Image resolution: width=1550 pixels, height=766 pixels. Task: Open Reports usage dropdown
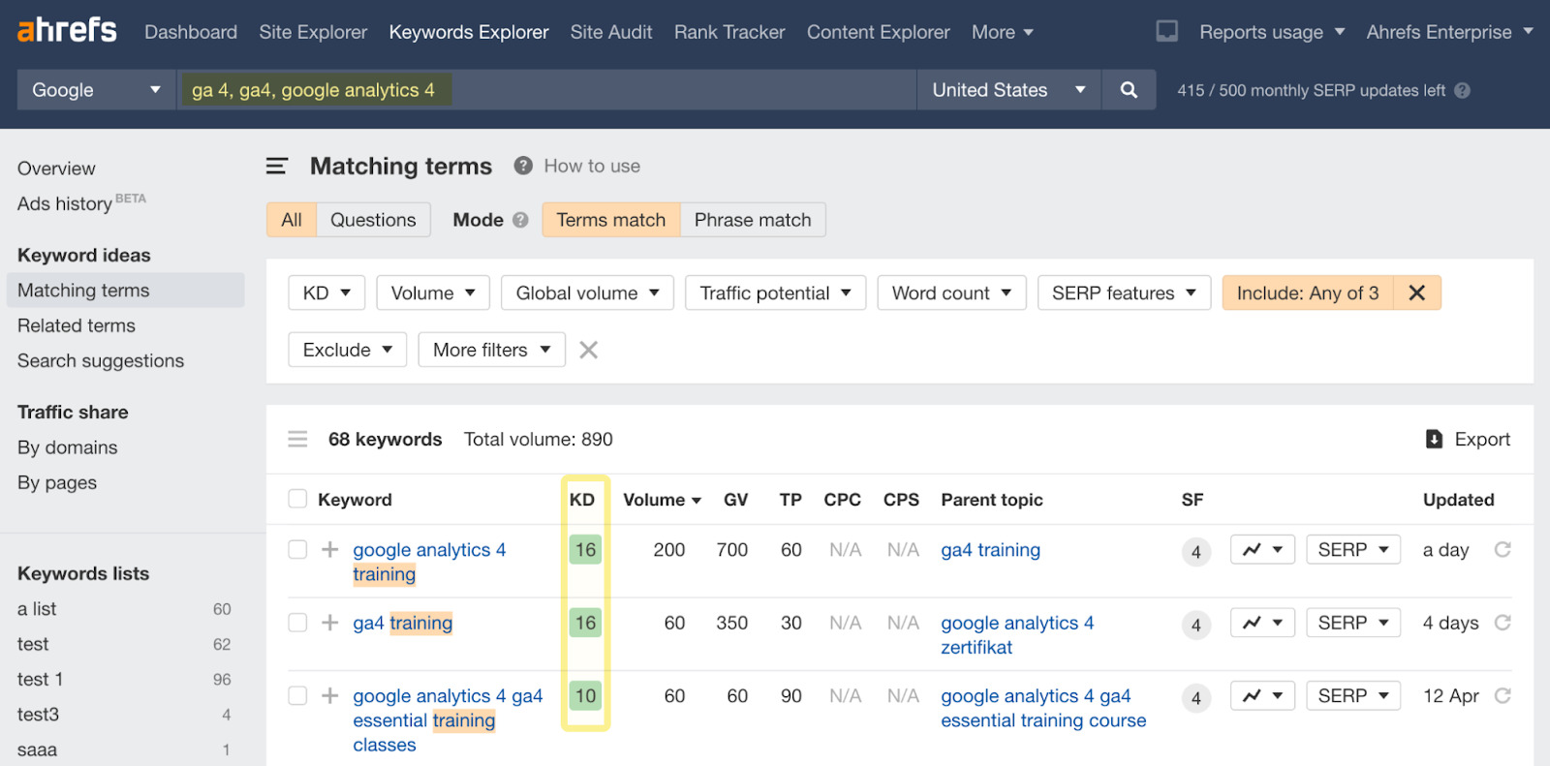tap(1272, 32)
